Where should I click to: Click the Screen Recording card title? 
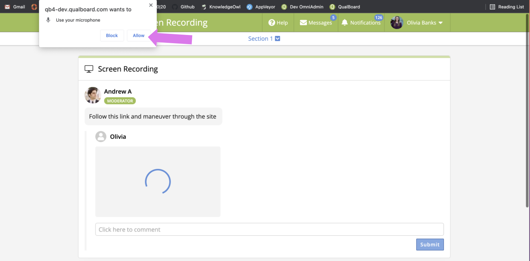coord(128,69)
